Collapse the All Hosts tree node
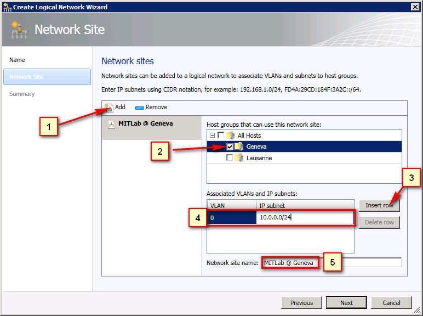This screenshot has height=316, width=423. point(212,136)
